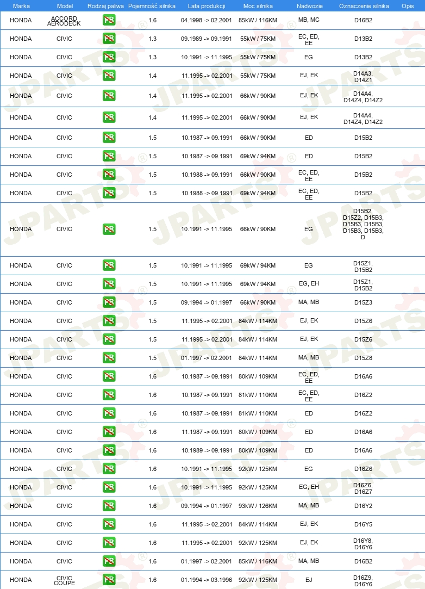This screenshot has width=425, height=589.
Task: Click fuel icon in 10.1989 D16A6 row
Action: click(109, 450)
